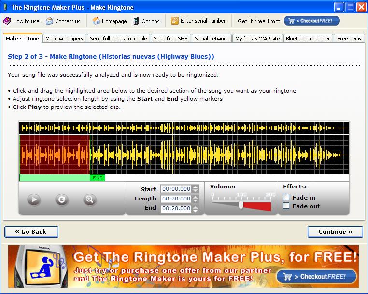Click into the Length time field

point(176,199)
